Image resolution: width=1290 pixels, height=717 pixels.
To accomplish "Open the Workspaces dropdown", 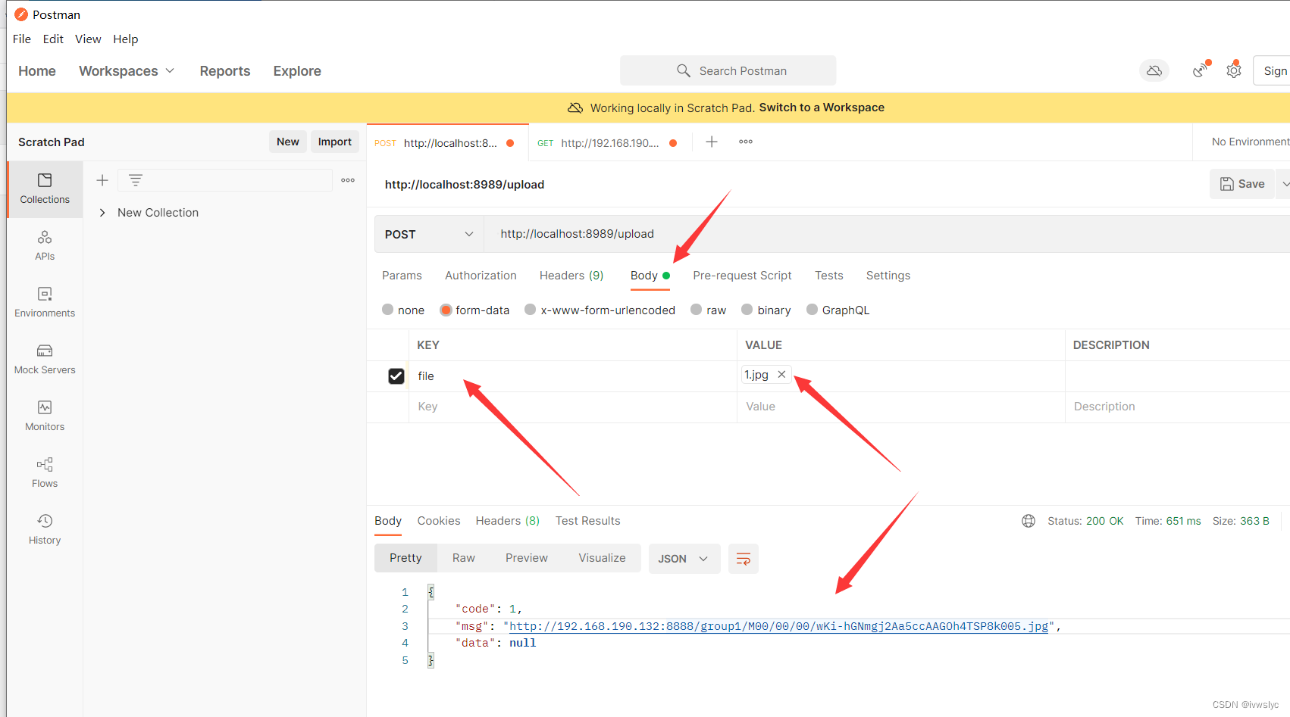I will pyautogui.click(x=127, y=70).
